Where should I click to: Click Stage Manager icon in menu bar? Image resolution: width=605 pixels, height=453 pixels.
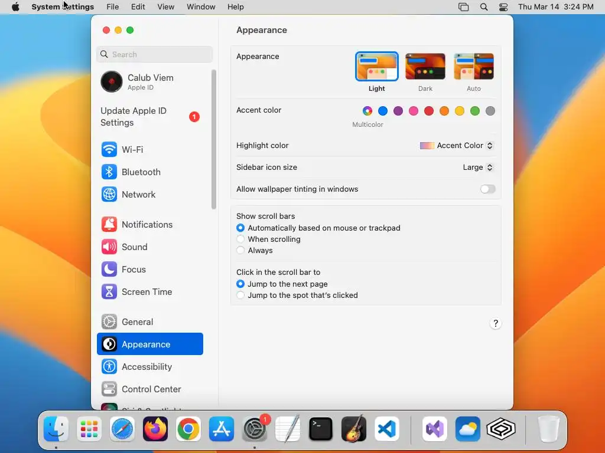point(463,7)
